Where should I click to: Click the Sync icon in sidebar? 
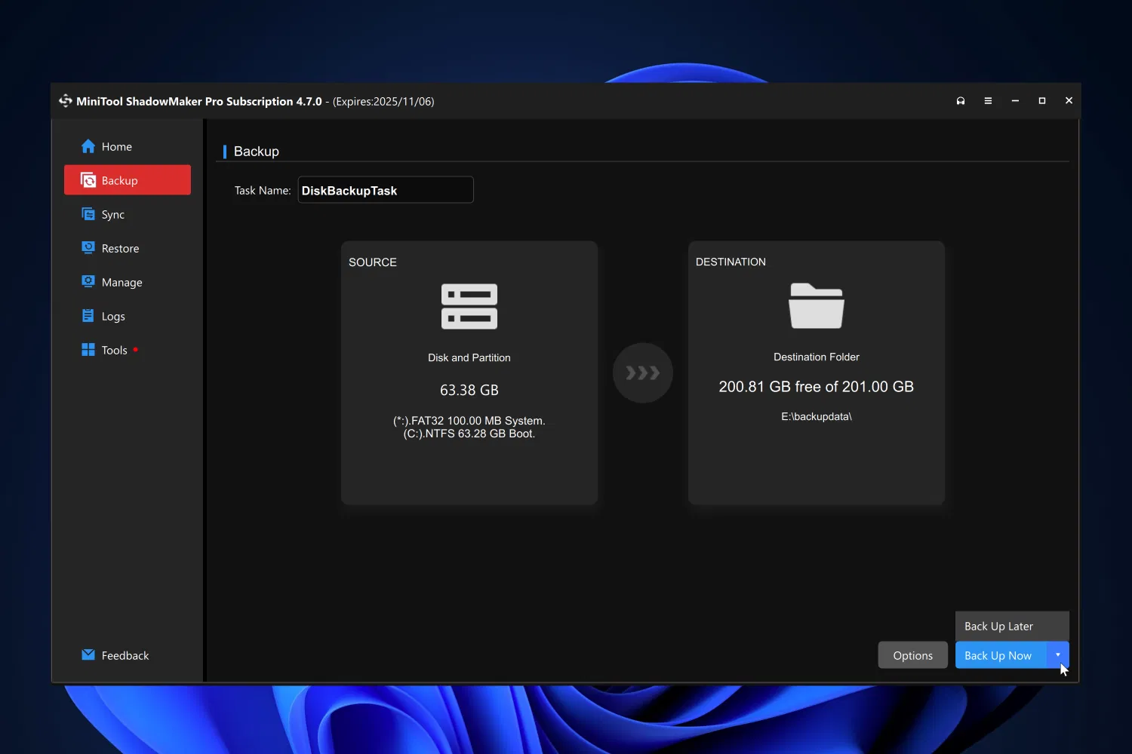[88, 214]
